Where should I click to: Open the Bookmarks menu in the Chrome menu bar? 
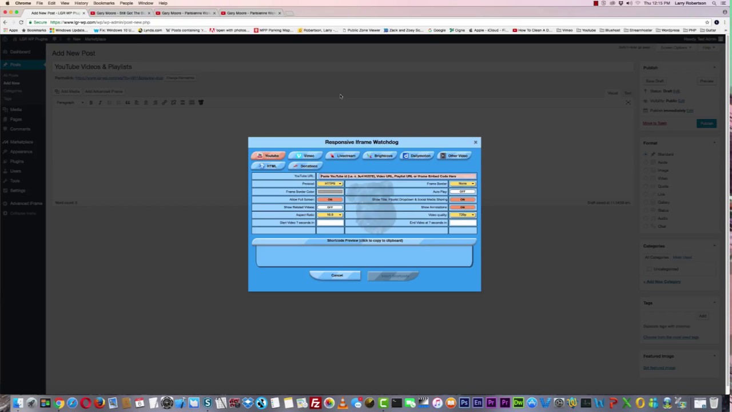click(104, 3)
